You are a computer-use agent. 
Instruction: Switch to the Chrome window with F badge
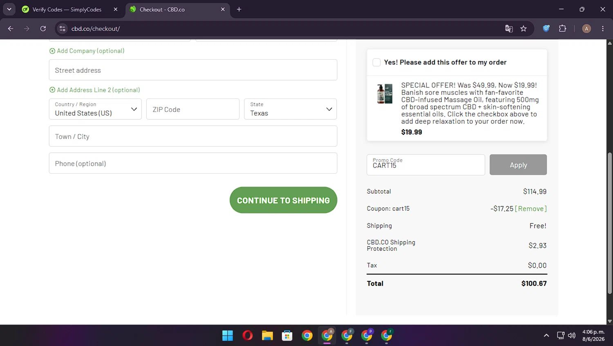[347, 335]
